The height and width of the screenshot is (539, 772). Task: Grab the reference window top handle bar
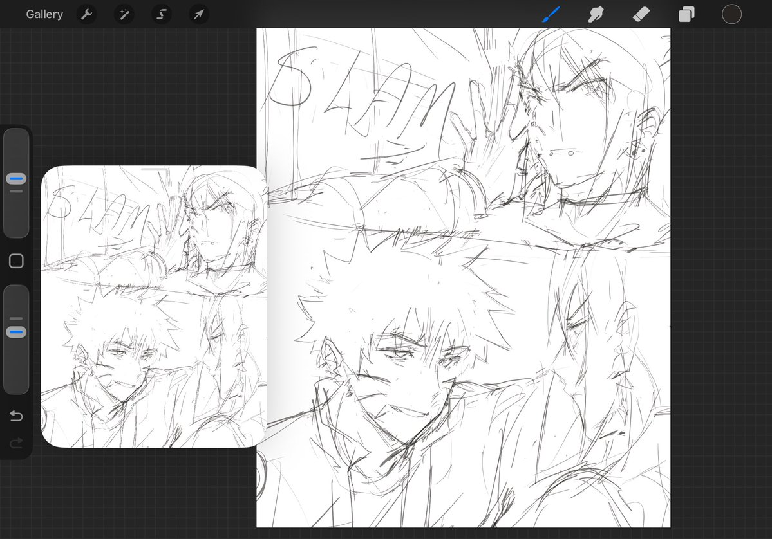154,169
